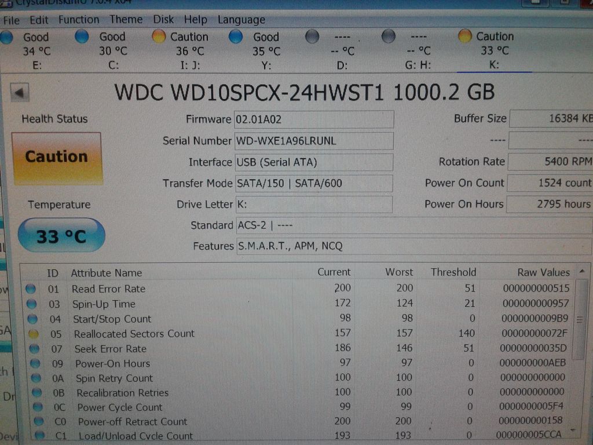Click yellow status dot for Reallocated Sectors Count

pos(33,334)
